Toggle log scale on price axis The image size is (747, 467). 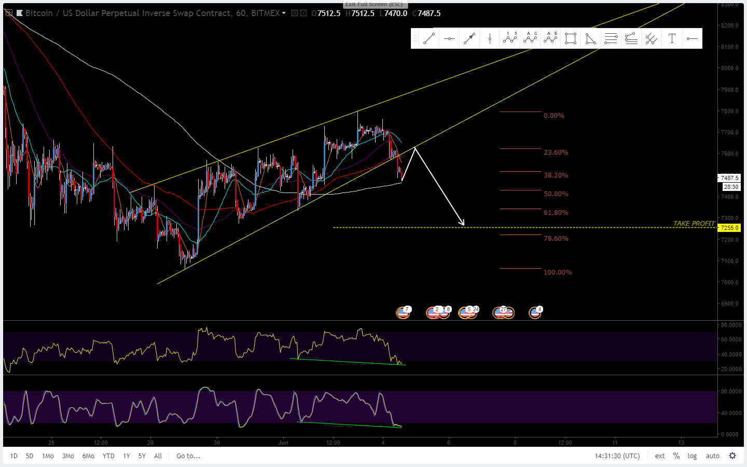point(692,456)
